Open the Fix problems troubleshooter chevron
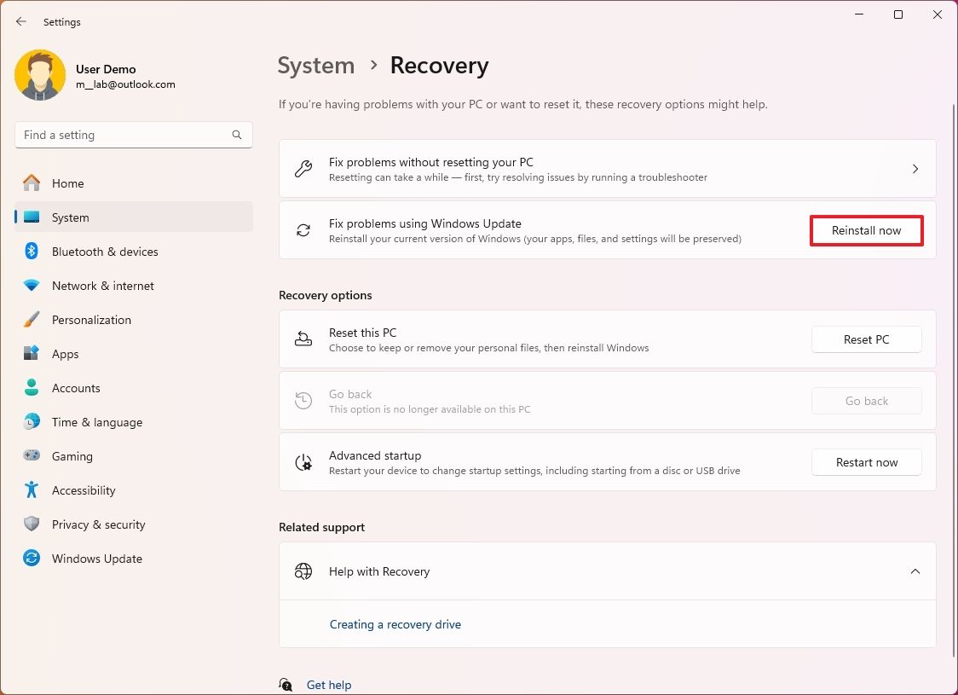Screen dimensions: 958x695 pos(915,168)
